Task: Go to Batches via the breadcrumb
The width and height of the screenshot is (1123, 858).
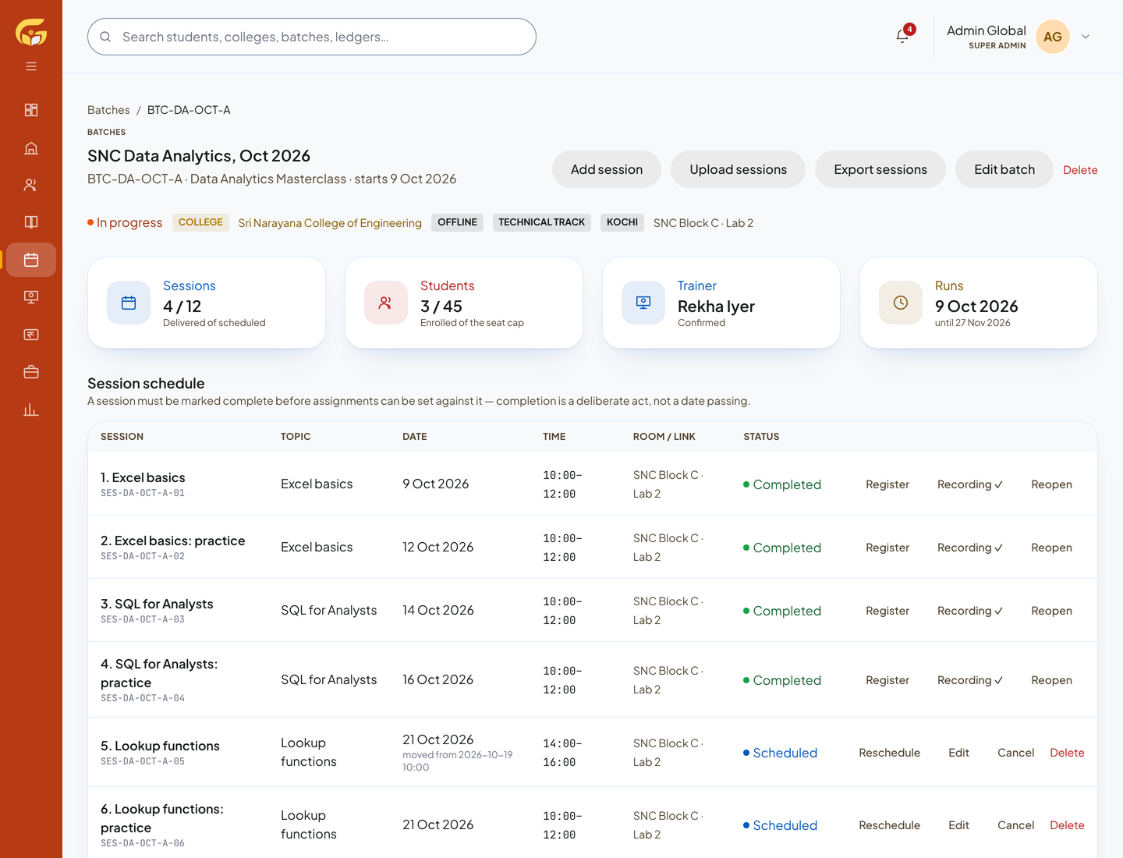Action: tap(108, 110)
